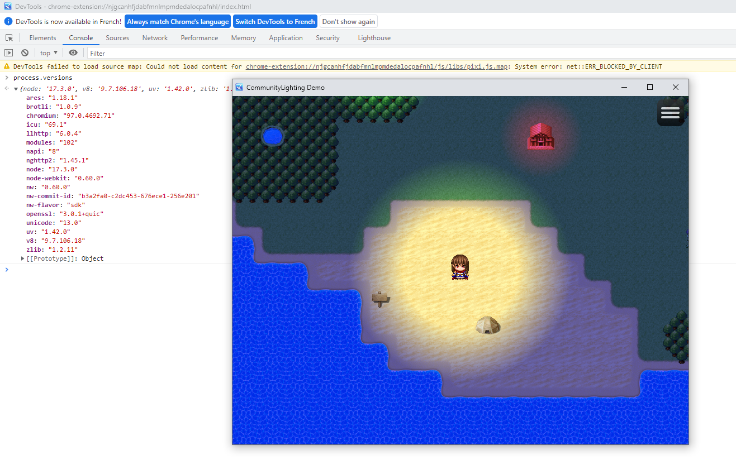Click the CommunityLighting Demo window title text
This screenshot has height=460, width=736.
[x=286, y=87]
